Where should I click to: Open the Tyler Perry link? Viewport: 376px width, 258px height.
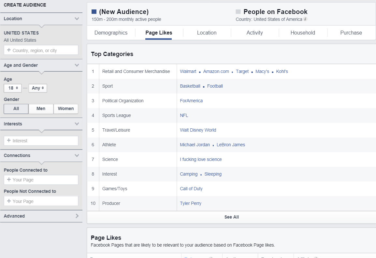[x=191, y=203]
